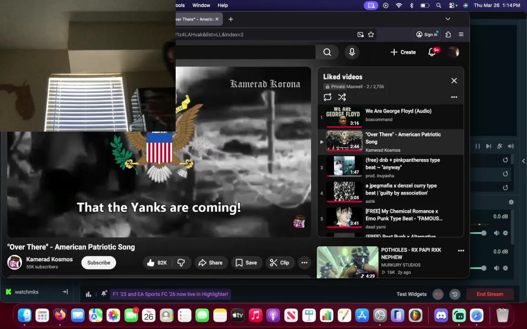Open Kamerad Kosmos channel avatar
The width and height of the screenshot is (527, 329).
click(x=15, y=263)
